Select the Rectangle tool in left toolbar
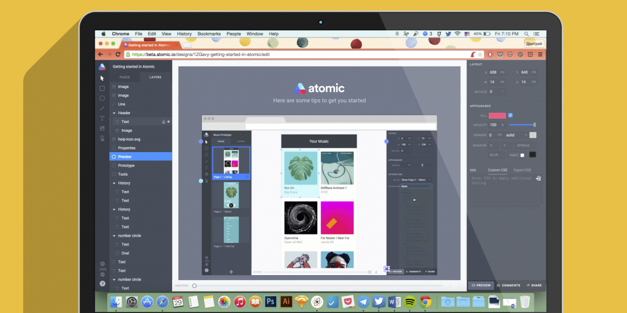The image size is (627, 313). 102,88
